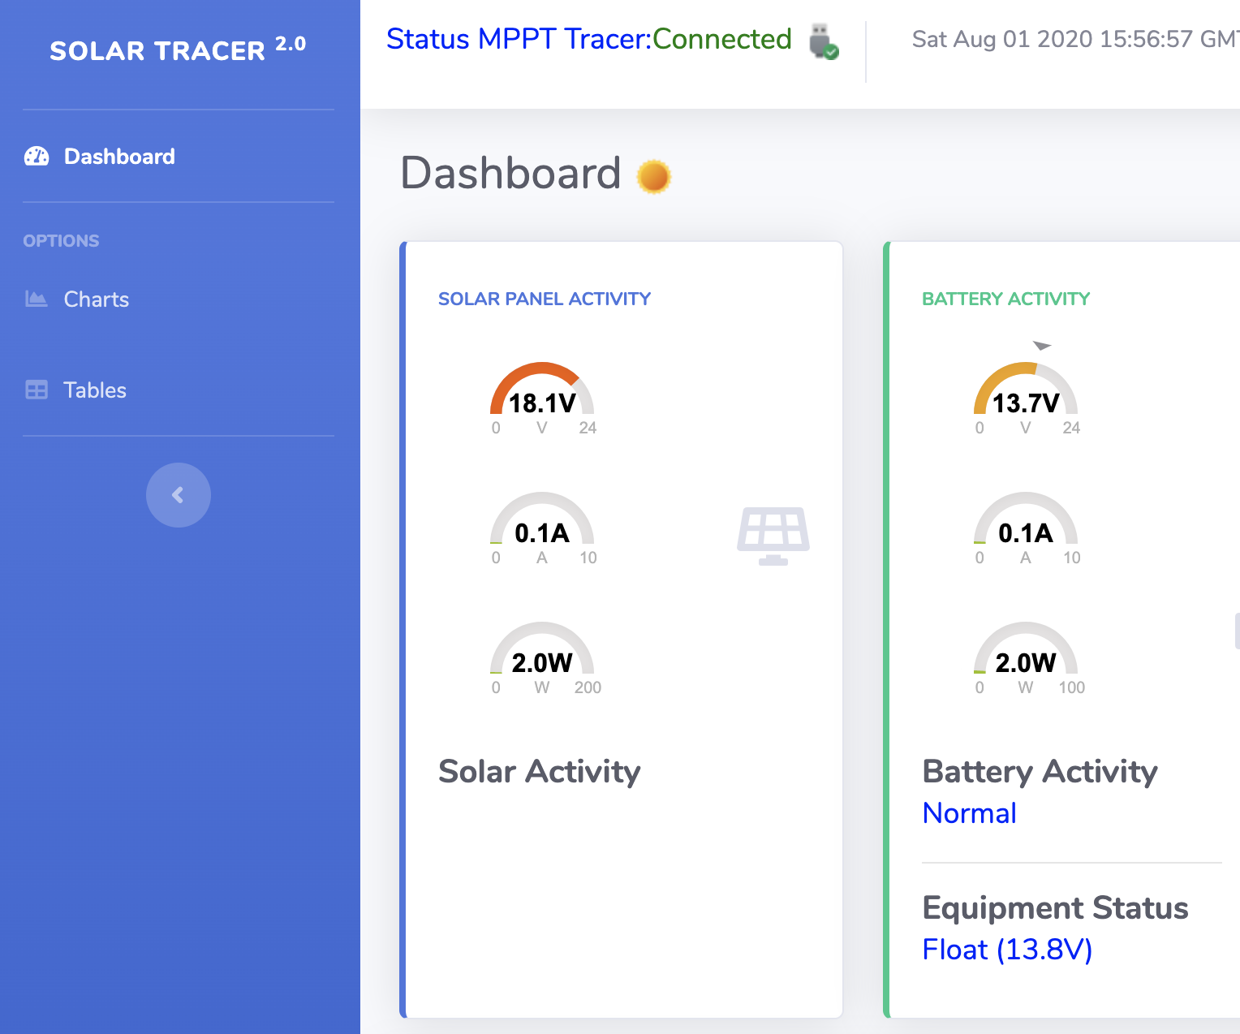Select the Charts chart icon in sidebar
Image resolution: width=1240 pixels, height=1034 pixels.
point(36,299)
